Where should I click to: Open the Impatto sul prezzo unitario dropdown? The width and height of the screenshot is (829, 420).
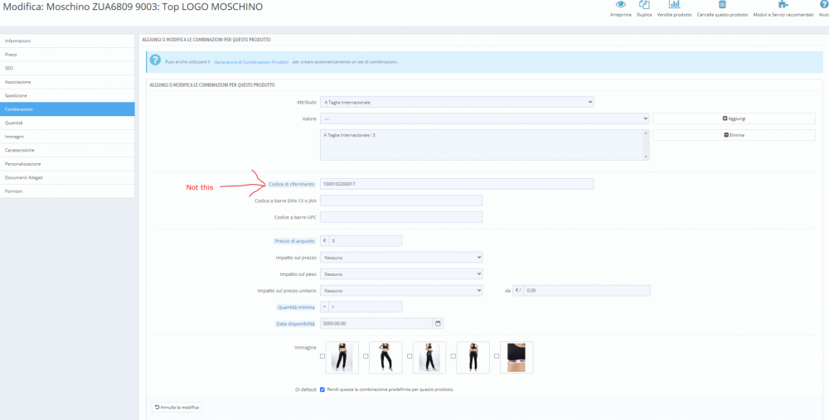[401, 291]
